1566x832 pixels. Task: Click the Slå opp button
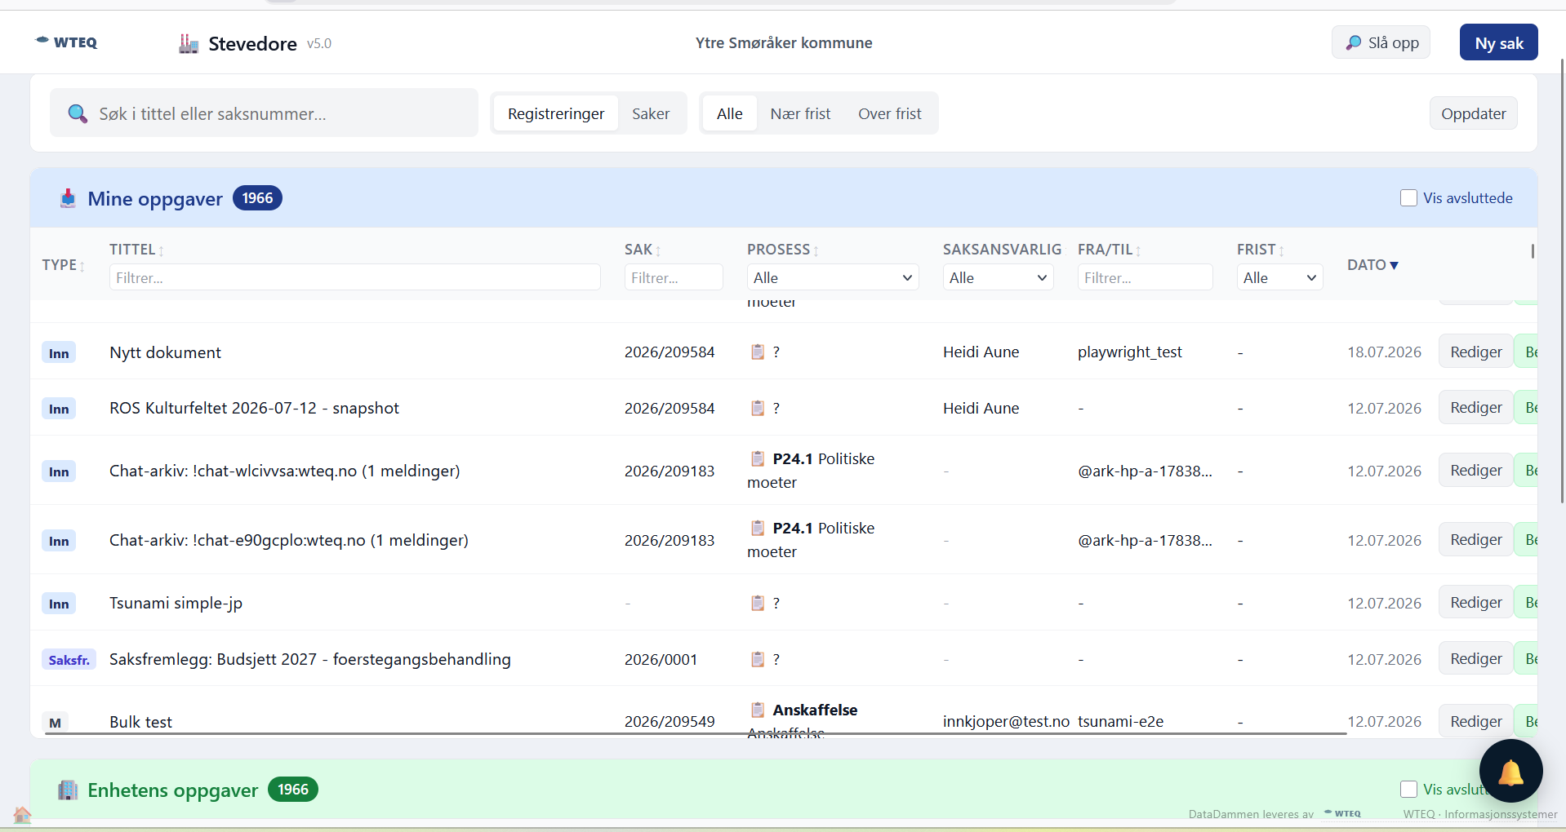pyautogui.click(x=1381, y=42)
